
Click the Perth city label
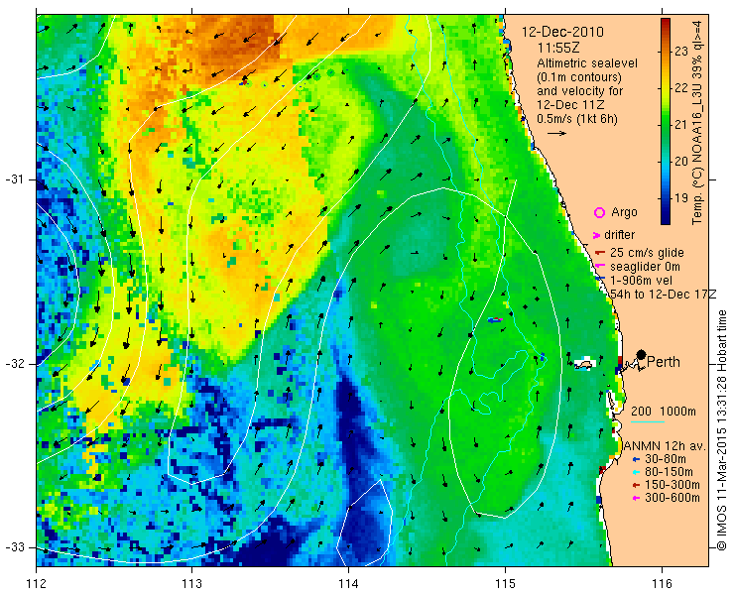point(664,362)
